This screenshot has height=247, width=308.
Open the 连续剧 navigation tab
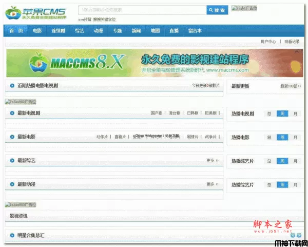click(59, 31)
